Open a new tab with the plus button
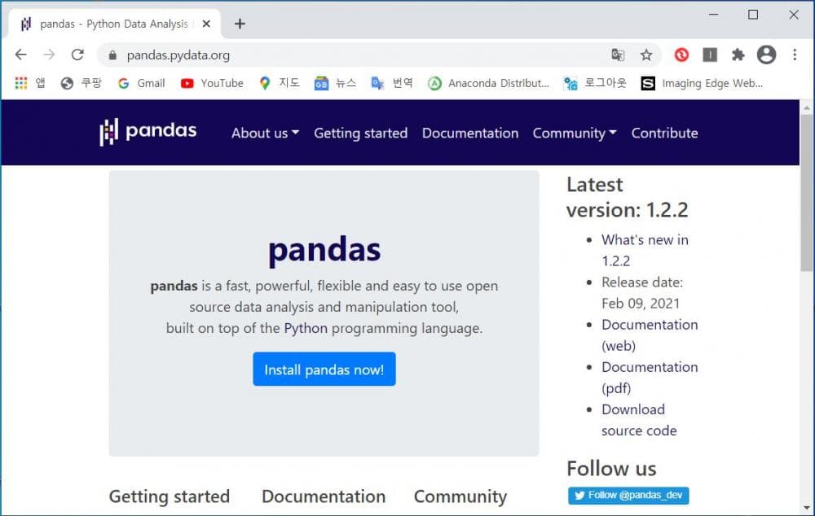Viewport: 815px width, 516px height. (x=240, y=24)
